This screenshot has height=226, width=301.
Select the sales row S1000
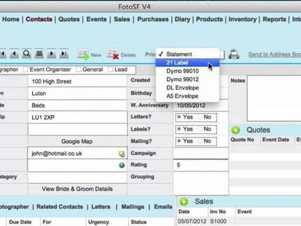(x=239, y=222)
